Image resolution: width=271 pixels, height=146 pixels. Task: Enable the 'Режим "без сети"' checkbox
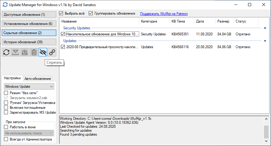tap(6, 93)
